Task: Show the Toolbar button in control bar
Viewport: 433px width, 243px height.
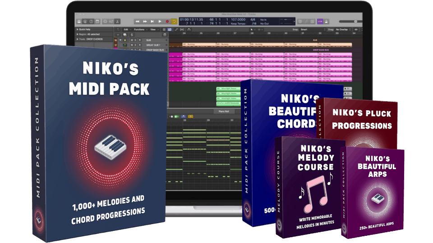Action: click(x=97, y=21)
